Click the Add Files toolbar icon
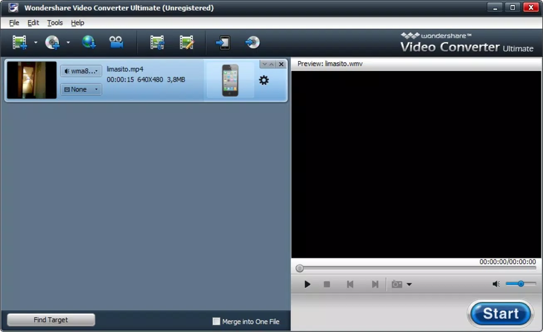543x332 pixels. pos(20,42)
